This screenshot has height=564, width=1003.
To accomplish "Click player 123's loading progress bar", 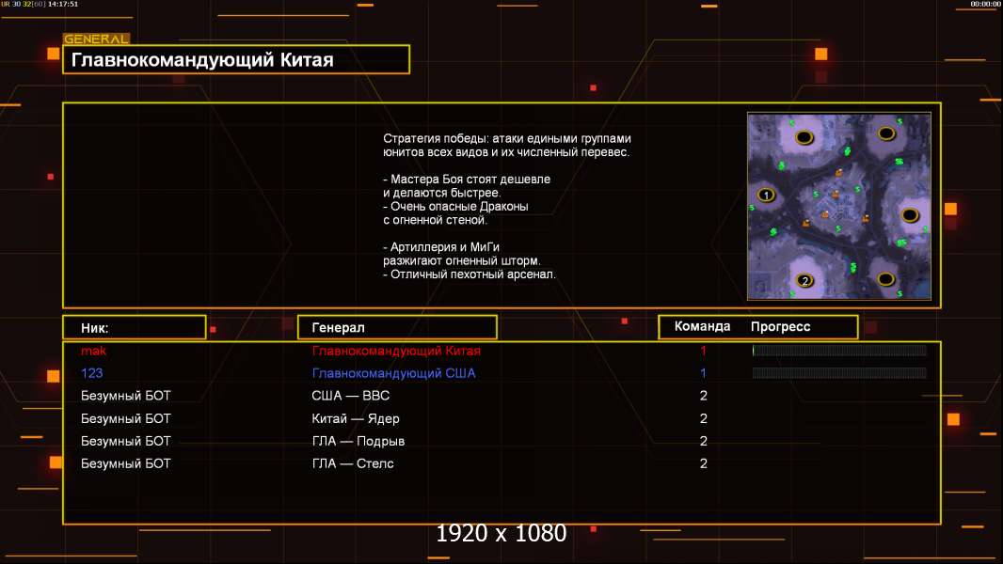I will tap(839, 373).
